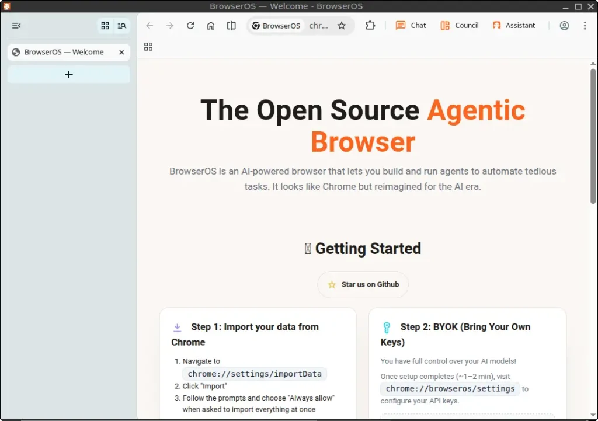Reload the current page

tap(190, 26)
